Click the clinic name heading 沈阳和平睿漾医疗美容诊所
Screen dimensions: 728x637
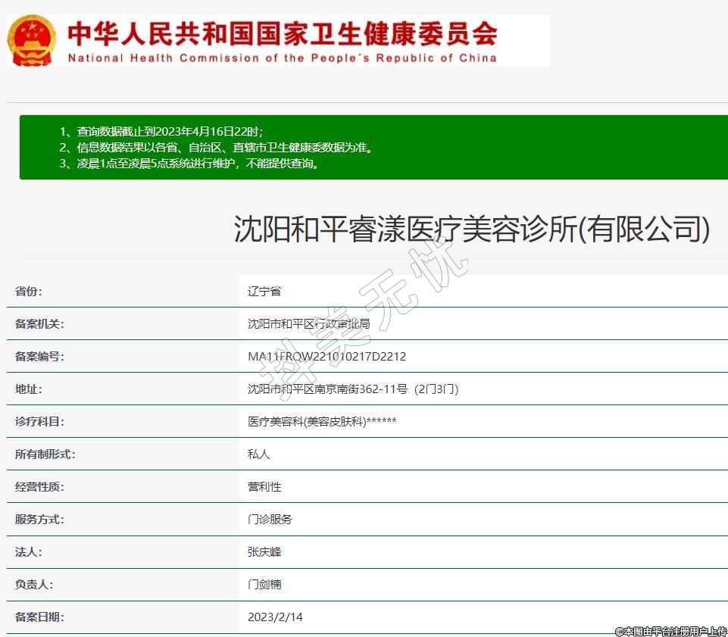[471, 228]
